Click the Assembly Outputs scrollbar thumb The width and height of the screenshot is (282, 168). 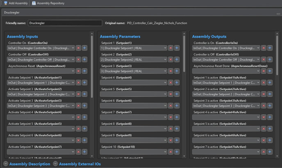(277, 55)
